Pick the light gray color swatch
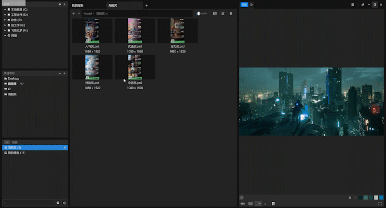Image resolution: width=386 pixels, height=208 pixels. (x=376, y=197)
